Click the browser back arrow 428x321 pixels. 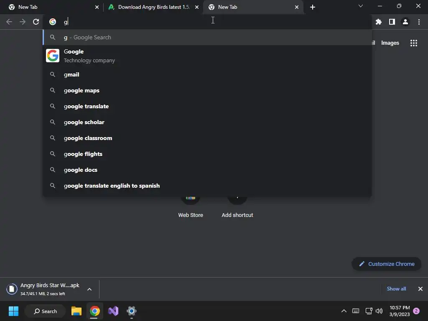click(9, 22)
